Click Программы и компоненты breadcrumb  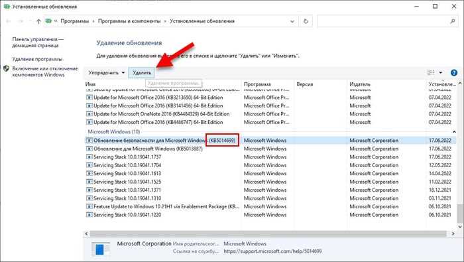(x=129, y=21)
